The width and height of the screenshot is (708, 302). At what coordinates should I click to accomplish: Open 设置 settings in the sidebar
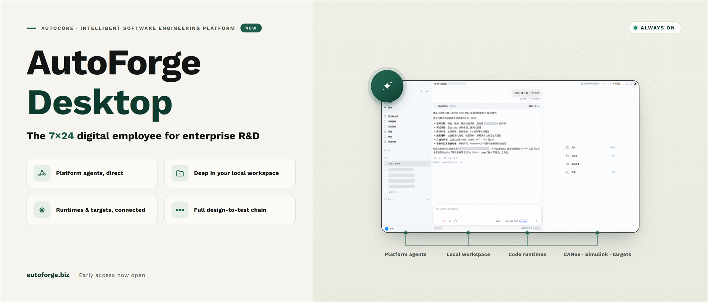tap(388, 131)
